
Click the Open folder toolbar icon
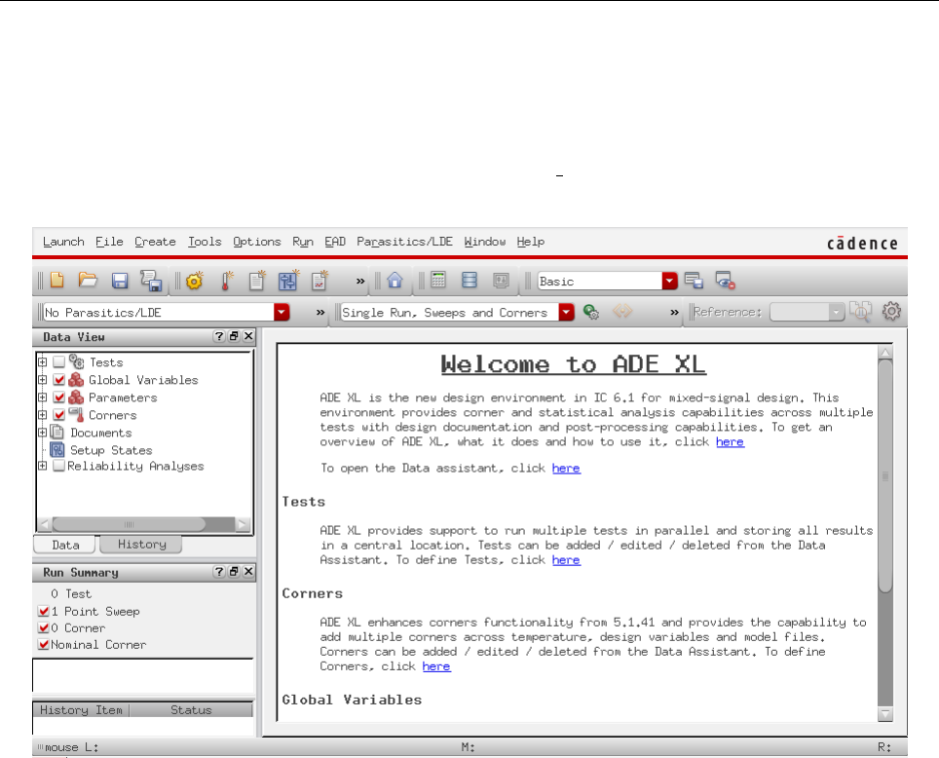click(x=88, y=280)
